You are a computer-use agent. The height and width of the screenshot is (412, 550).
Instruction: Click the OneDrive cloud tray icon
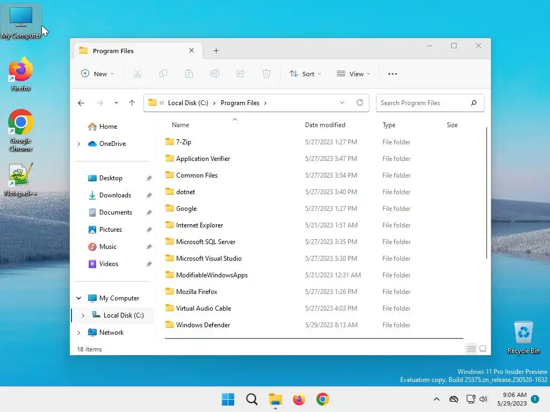[x=454, y=399]
